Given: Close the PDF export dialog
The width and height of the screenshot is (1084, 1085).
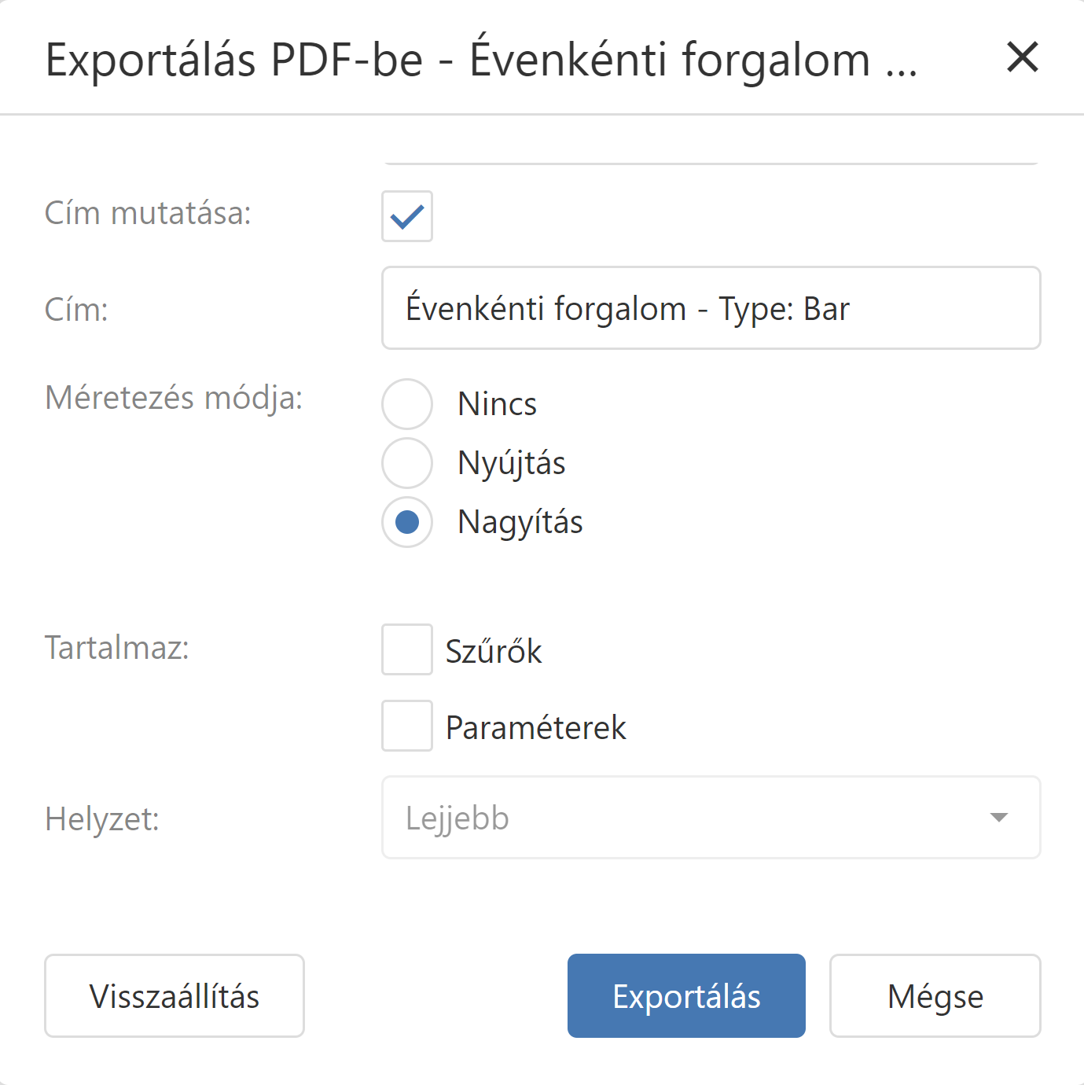Looking at the screenshot, I should (x=1022, y=57).
